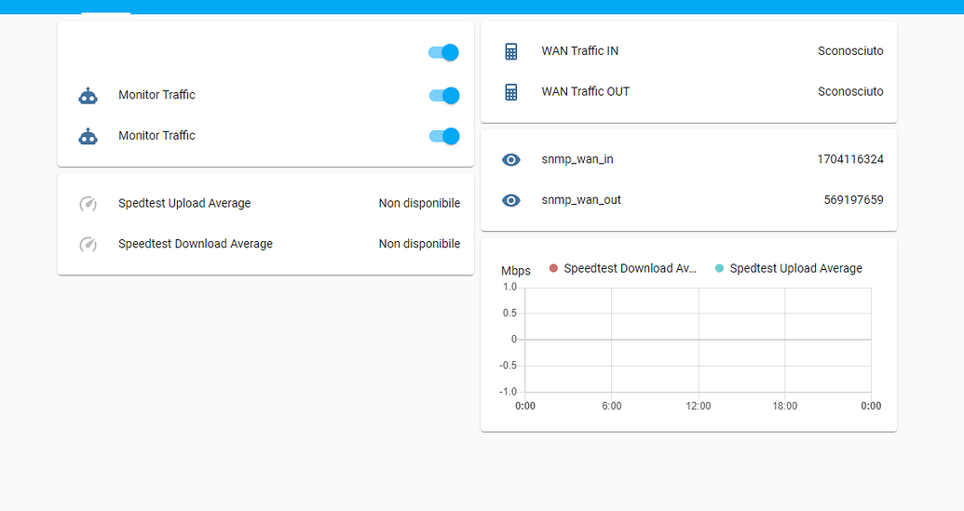Toggle Speedtest Download Av... series in chart legend
Viewport: 964px width, 511px height.
click(623, 268)
